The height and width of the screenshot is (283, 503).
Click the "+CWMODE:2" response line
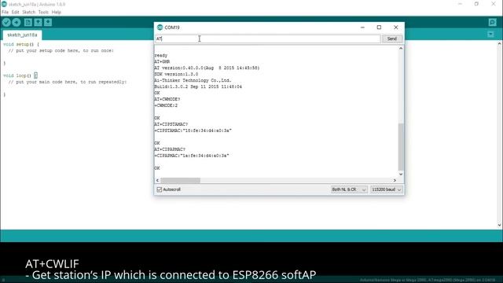(166, 105)
